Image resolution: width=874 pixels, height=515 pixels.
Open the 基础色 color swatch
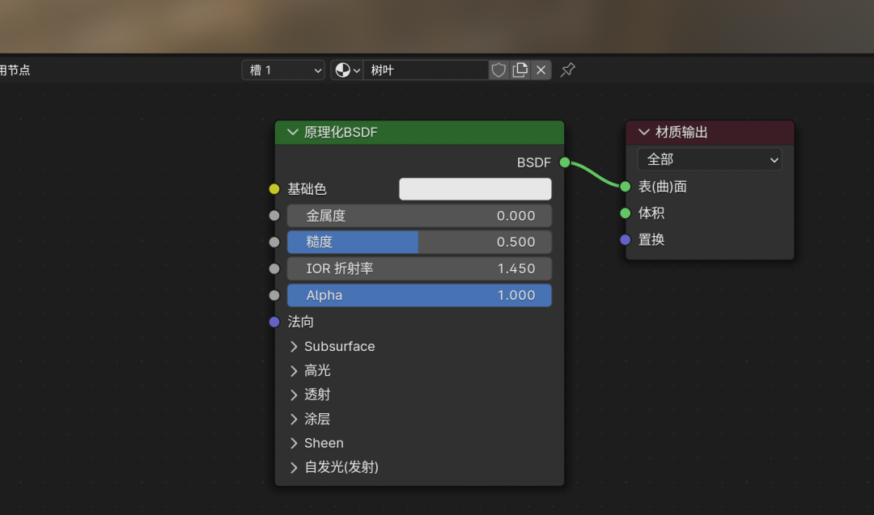pos(474,188)
